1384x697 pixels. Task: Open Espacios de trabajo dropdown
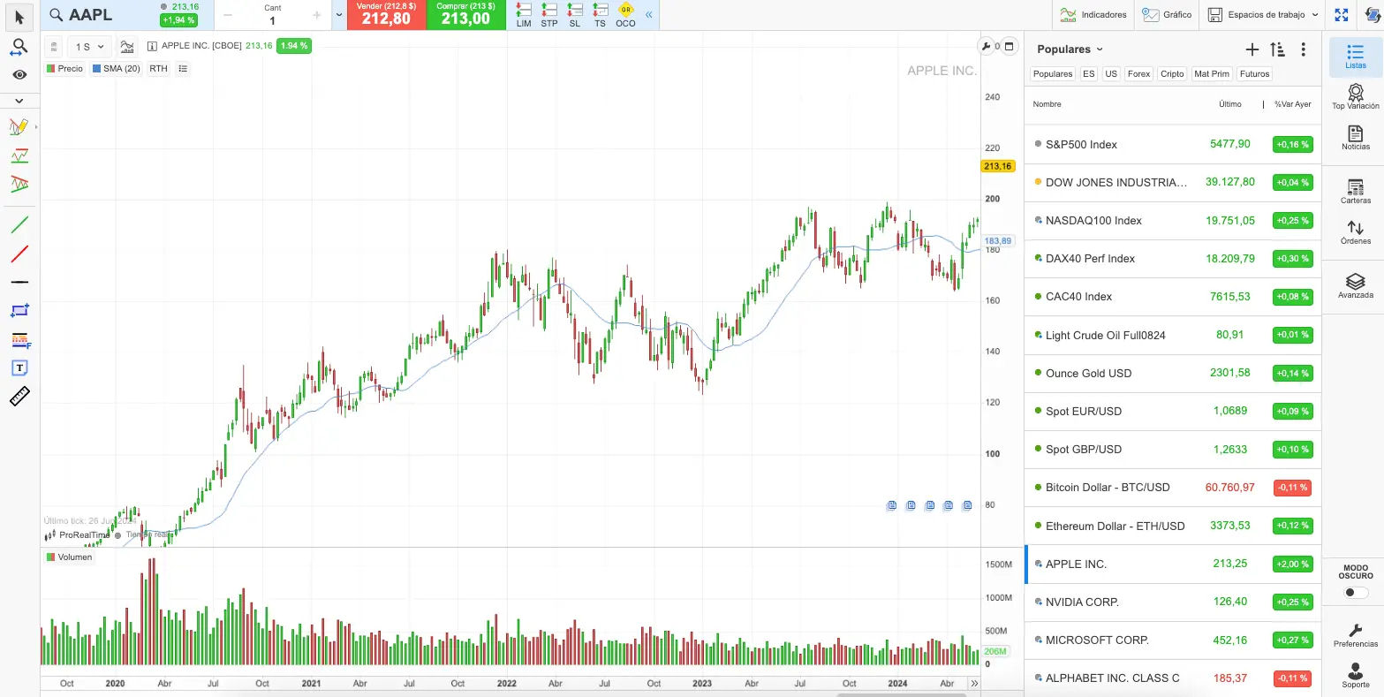[1263, 15]
